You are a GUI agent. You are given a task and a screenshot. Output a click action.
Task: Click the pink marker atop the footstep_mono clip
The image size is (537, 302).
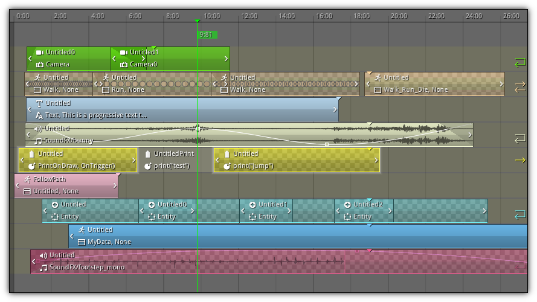point(370,251)
